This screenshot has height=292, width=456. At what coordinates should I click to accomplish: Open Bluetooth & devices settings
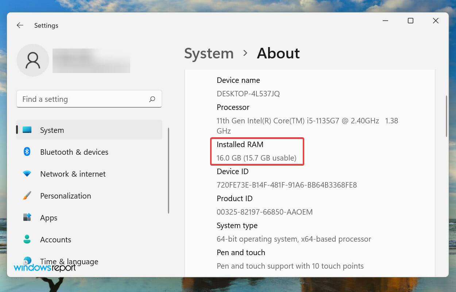27,152
